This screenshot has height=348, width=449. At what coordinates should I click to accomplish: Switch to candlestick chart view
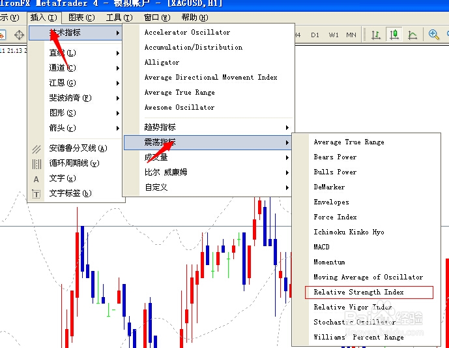(394, 35)
